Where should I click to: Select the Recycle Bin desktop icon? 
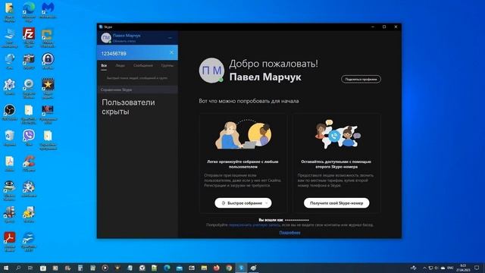coord(9,138)
